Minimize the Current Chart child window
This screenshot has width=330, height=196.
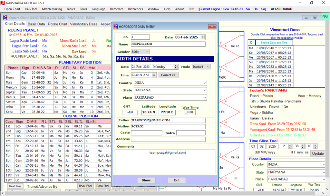306,17
